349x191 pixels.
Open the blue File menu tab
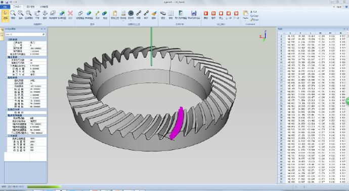tap(5, 7)
